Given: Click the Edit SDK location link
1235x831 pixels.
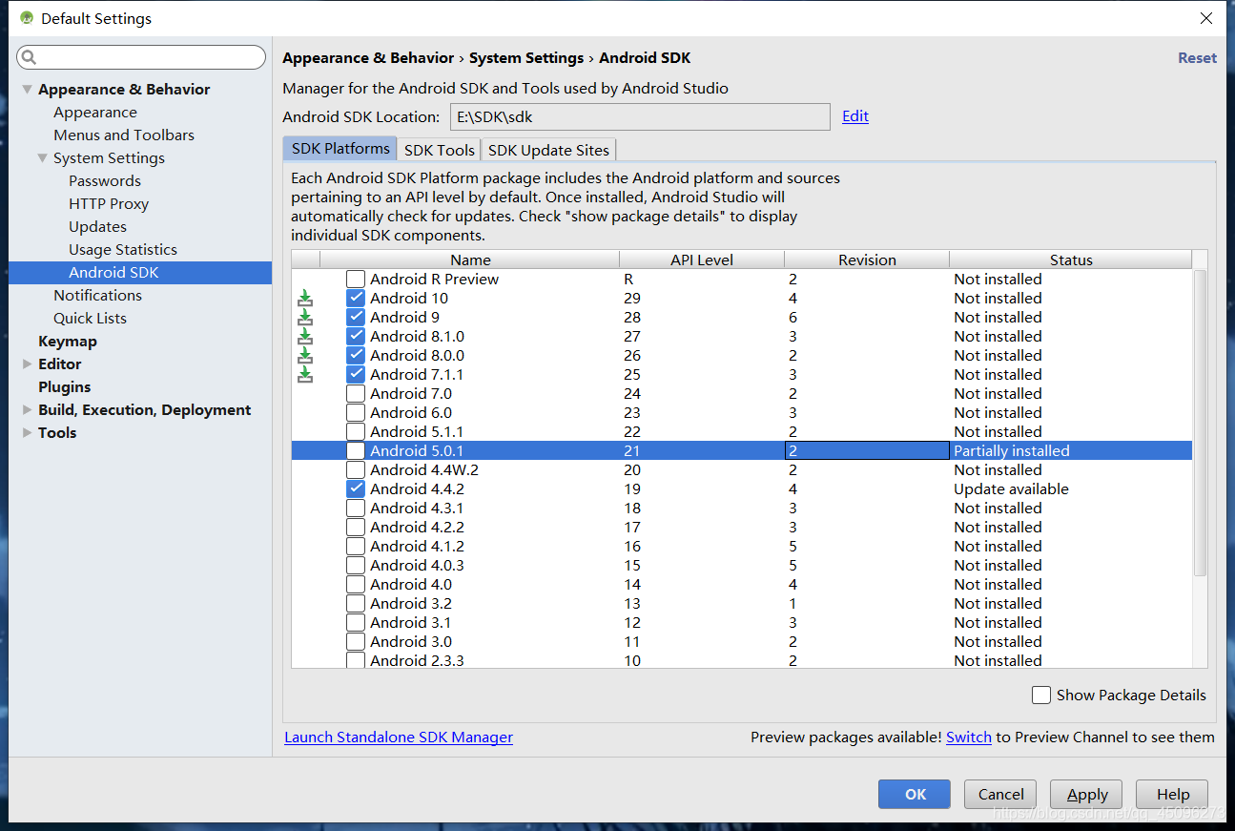Looking at the screenshot, I should pos(855,115).
